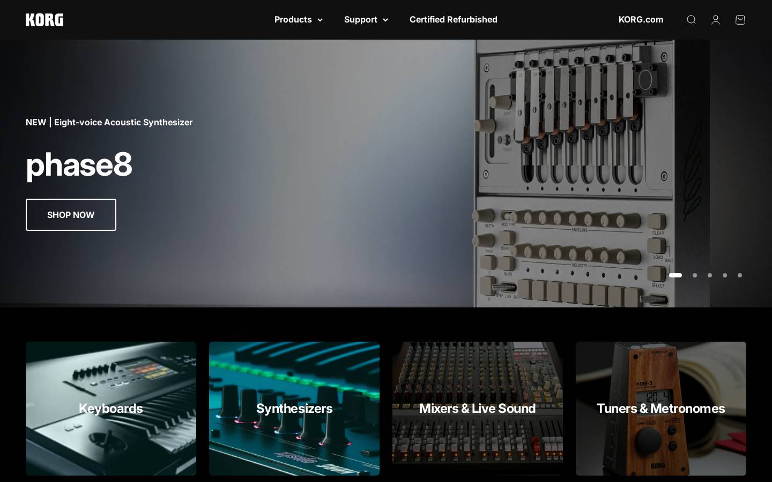Viewport: 772px width, 482px height.
Task: Expand the Support dropdown menu
Action: point(366,20)
